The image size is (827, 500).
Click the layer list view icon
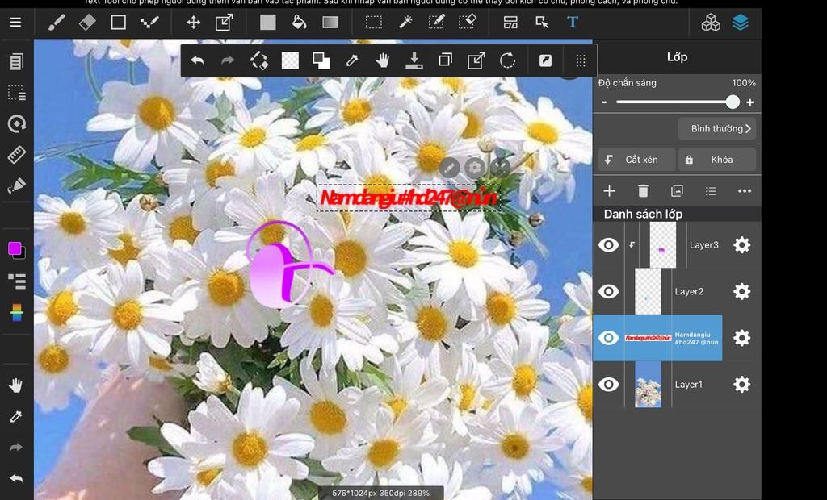click(711, 191)
